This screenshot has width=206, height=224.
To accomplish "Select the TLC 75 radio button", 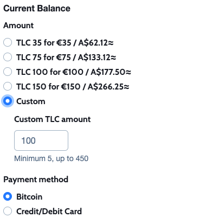I will (8, 57).
